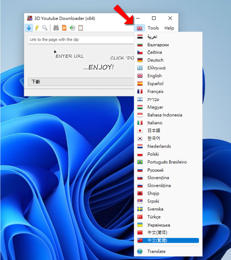The width and height of the screenshot is (231, 260).
Task: Select 한국어 Korean language
Action: (168, 138)
